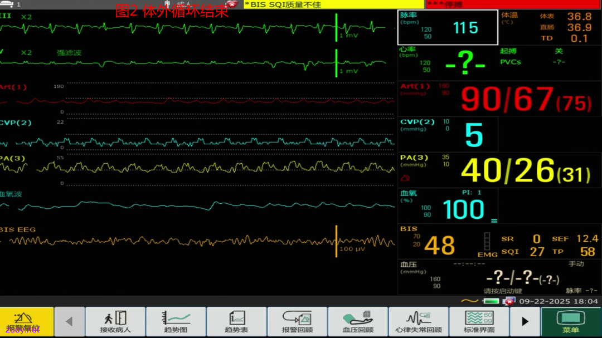Viewport: 602px width, 338px height.
Task: Select the CVP(2) value 5 tile
Action: (x=448, y=134)
